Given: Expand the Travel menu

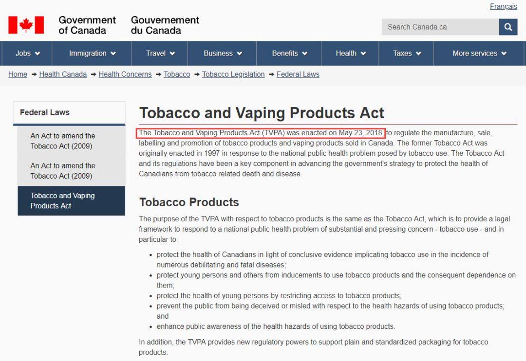Looking at the screenshot, I should [x=160, y=54].
